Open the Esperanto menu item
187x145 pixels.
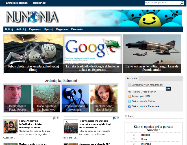(x=35, y=29)
